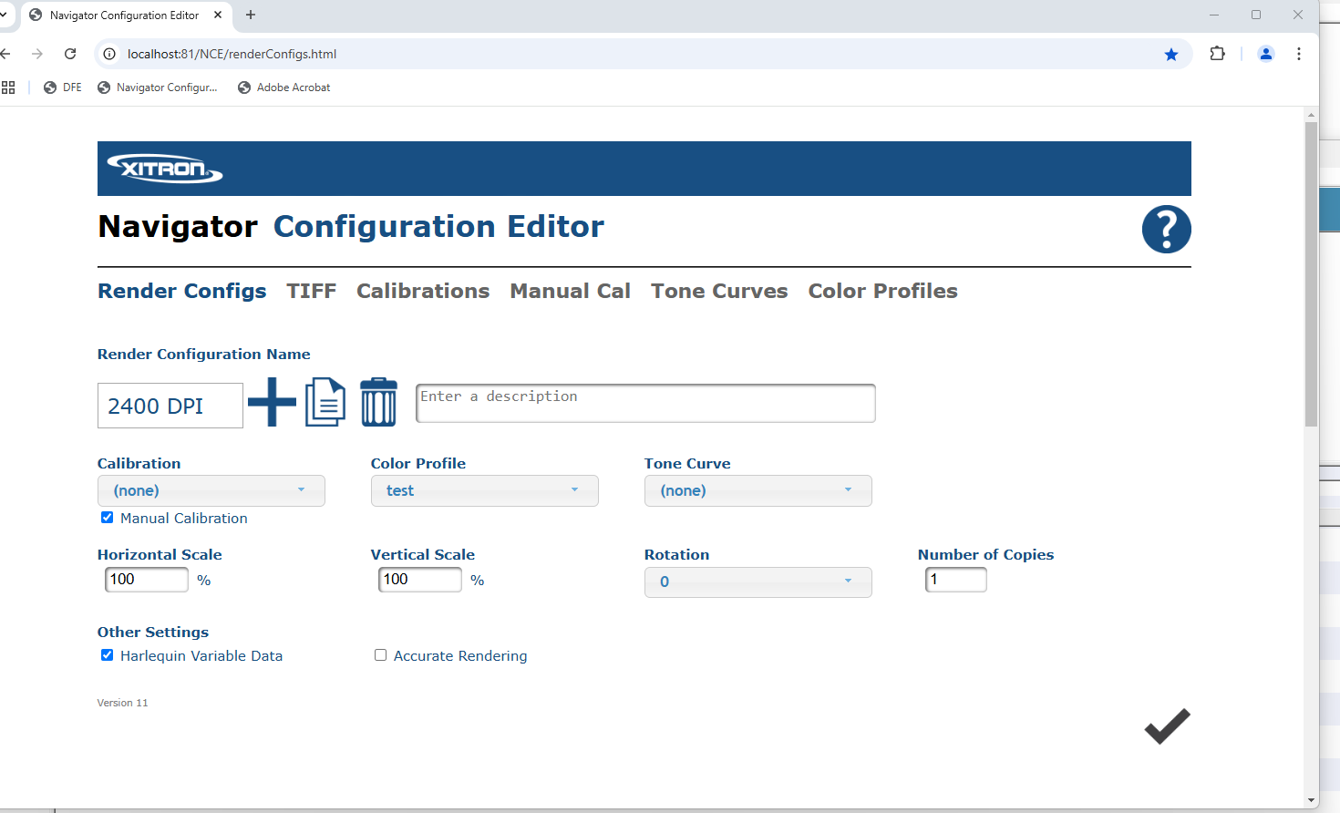Open a new browser tab with plus

click(x=251, y=15)
